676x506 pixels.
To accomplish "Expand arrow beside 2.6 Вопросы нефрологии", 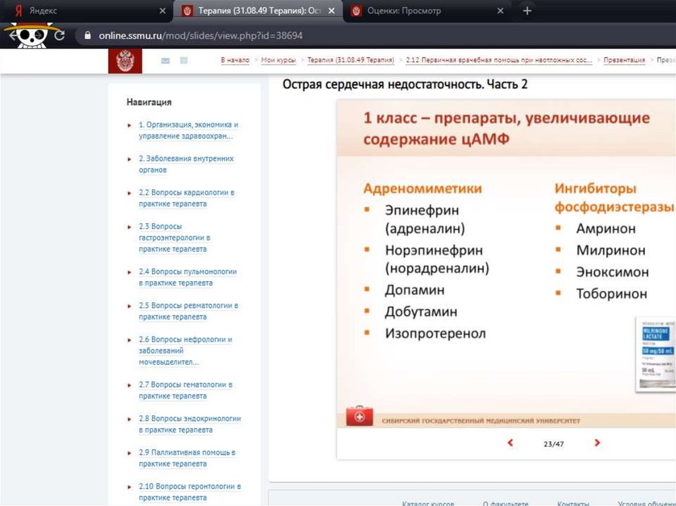I will 129,340.
